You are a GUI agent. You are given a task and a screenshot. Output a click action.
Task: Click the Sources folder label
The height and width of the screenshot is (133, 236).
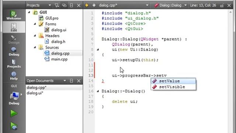pyautogui.click(x=52, y=48)
